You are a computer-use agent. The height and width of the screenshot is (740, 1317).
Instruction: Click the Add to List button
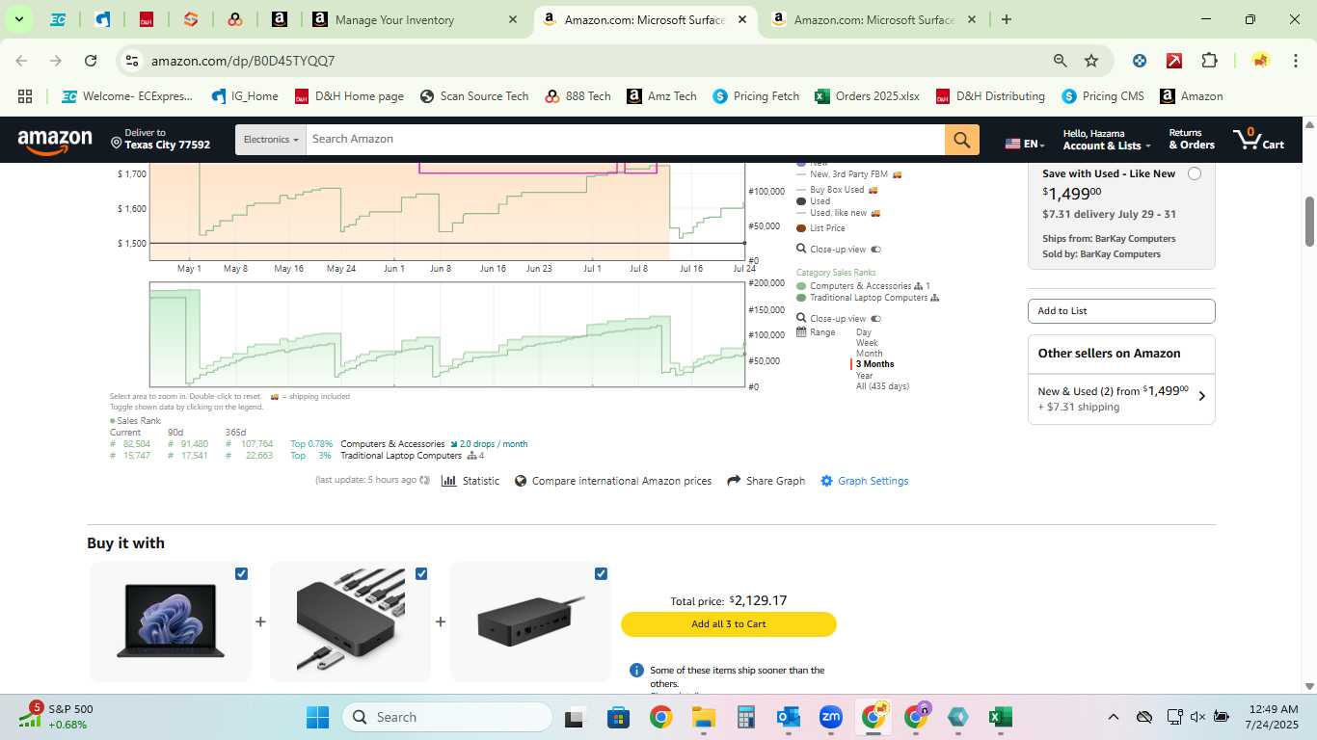(1121, 311)
